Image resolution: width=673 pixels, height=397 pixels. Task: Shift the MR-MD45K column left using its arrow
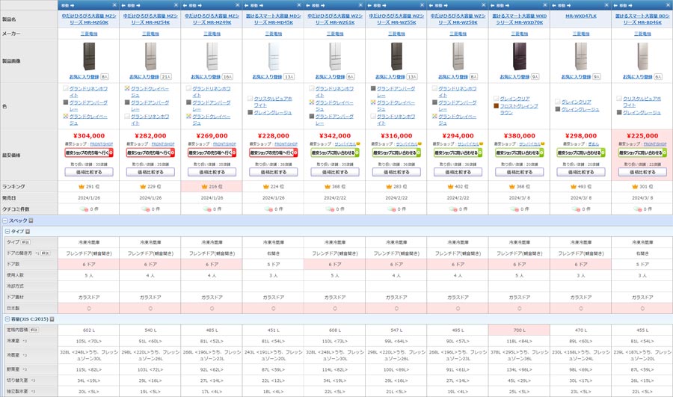tap(247, 5)
